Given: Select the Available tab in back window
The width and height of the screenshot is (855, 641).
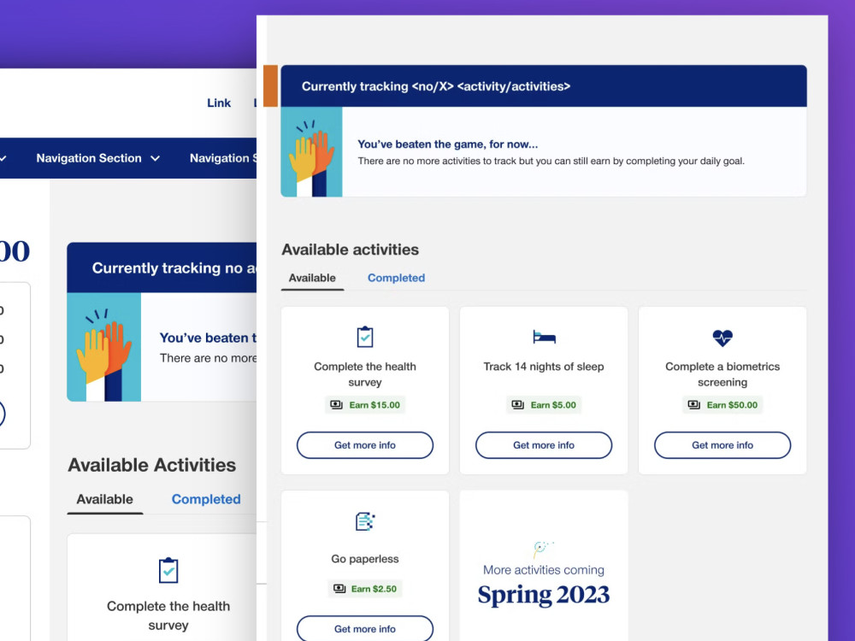Looking at the screenshot, I should [x=104, y=499].
